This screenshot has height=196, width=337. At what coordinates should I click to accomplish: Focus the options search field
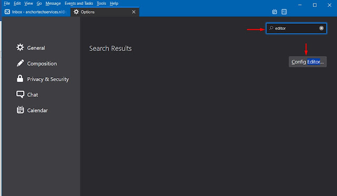(296, 28)
